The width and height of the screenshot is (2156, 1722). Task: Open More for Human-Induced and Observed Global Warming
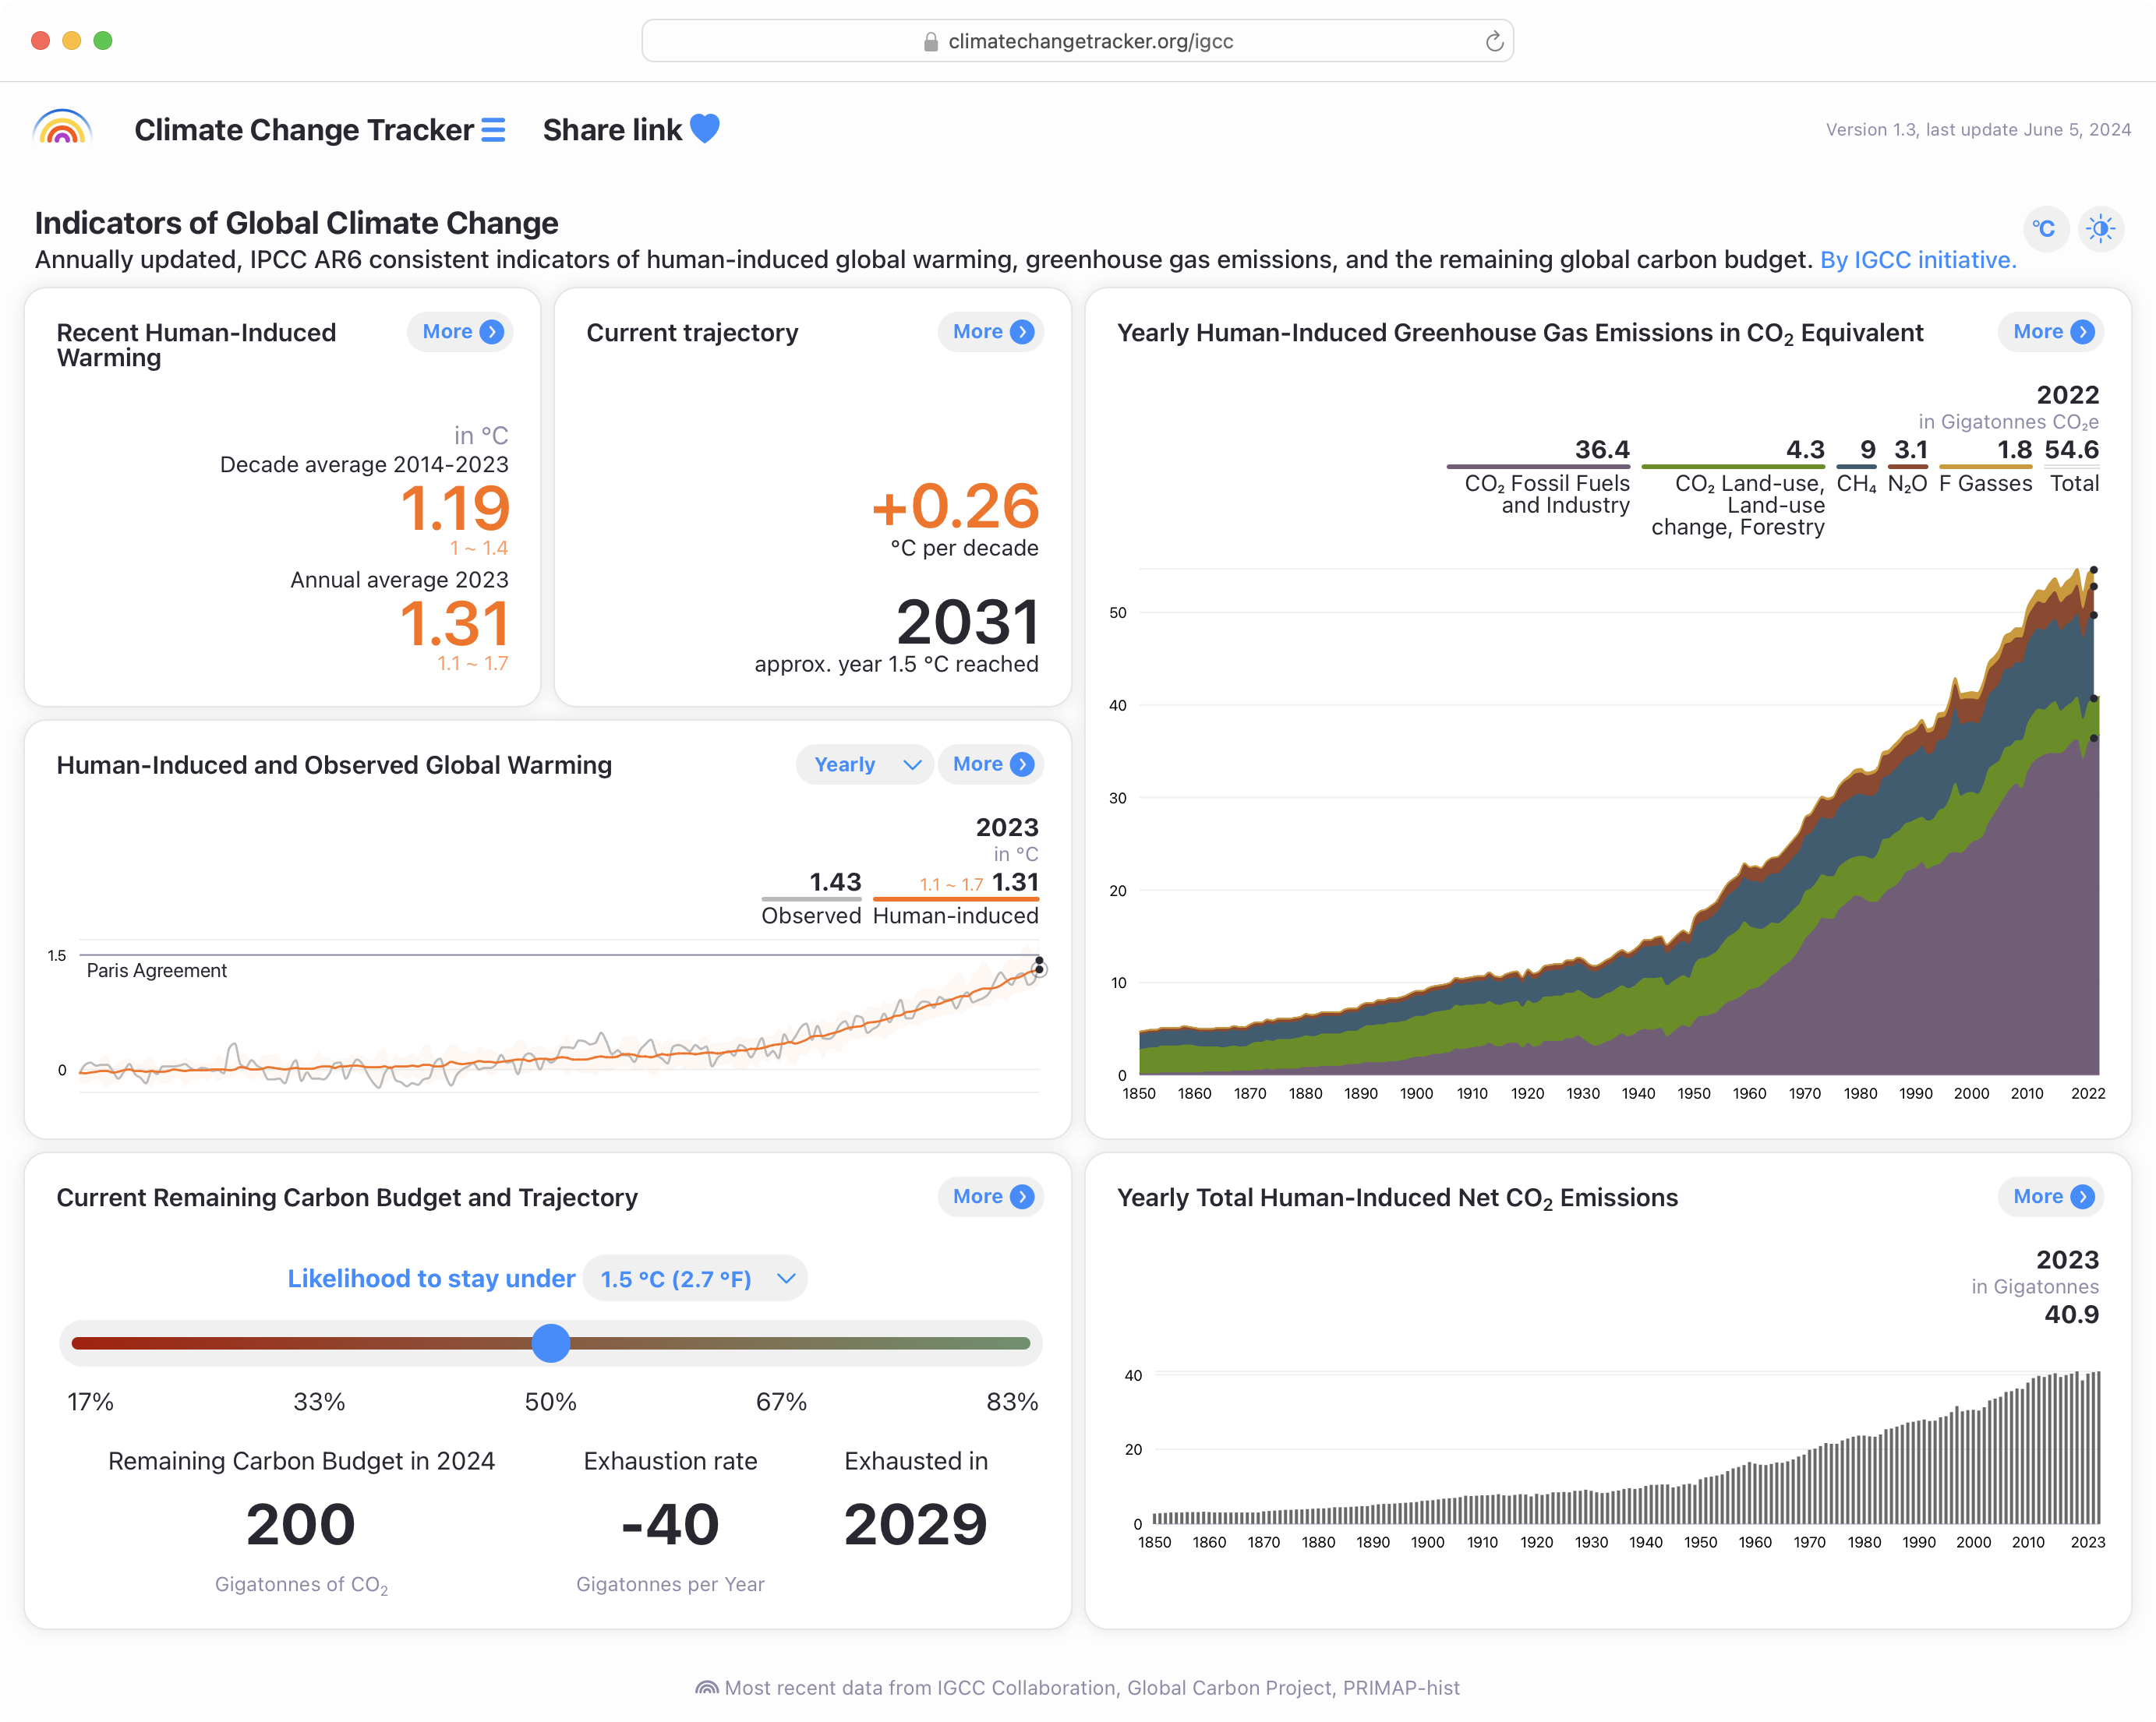(x=990, y=764)
